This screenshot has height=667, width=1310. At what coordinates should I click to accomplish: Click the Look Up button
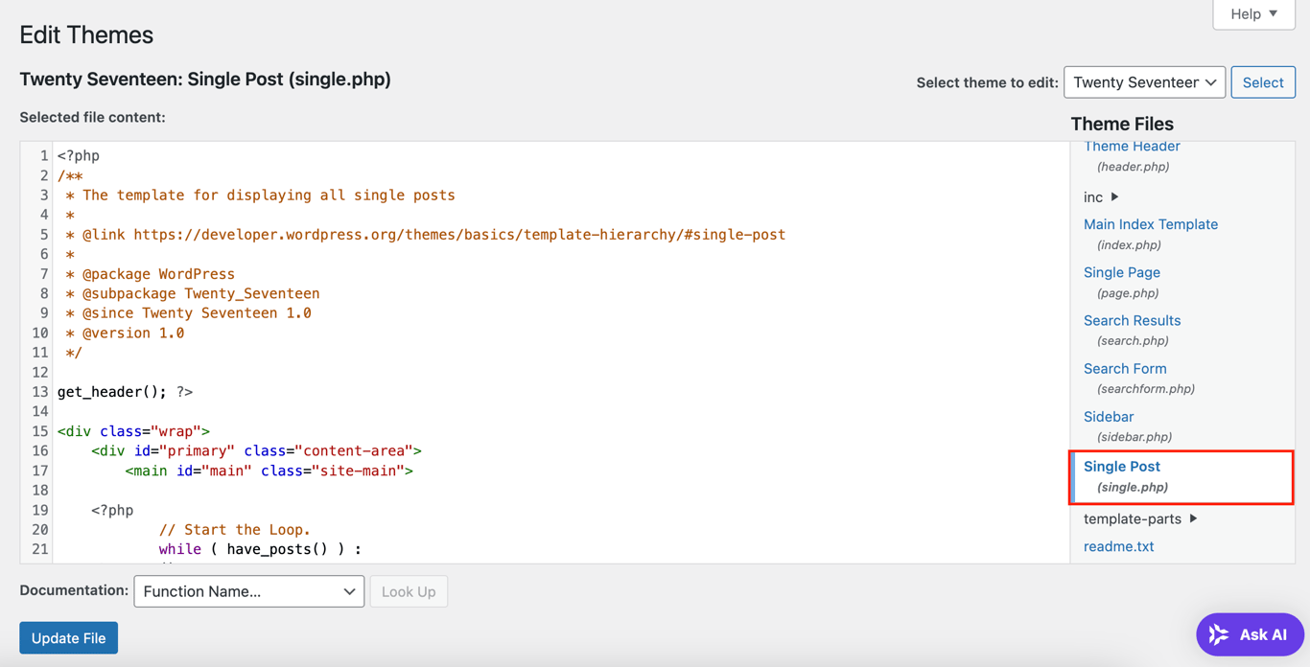pos(409,591)
